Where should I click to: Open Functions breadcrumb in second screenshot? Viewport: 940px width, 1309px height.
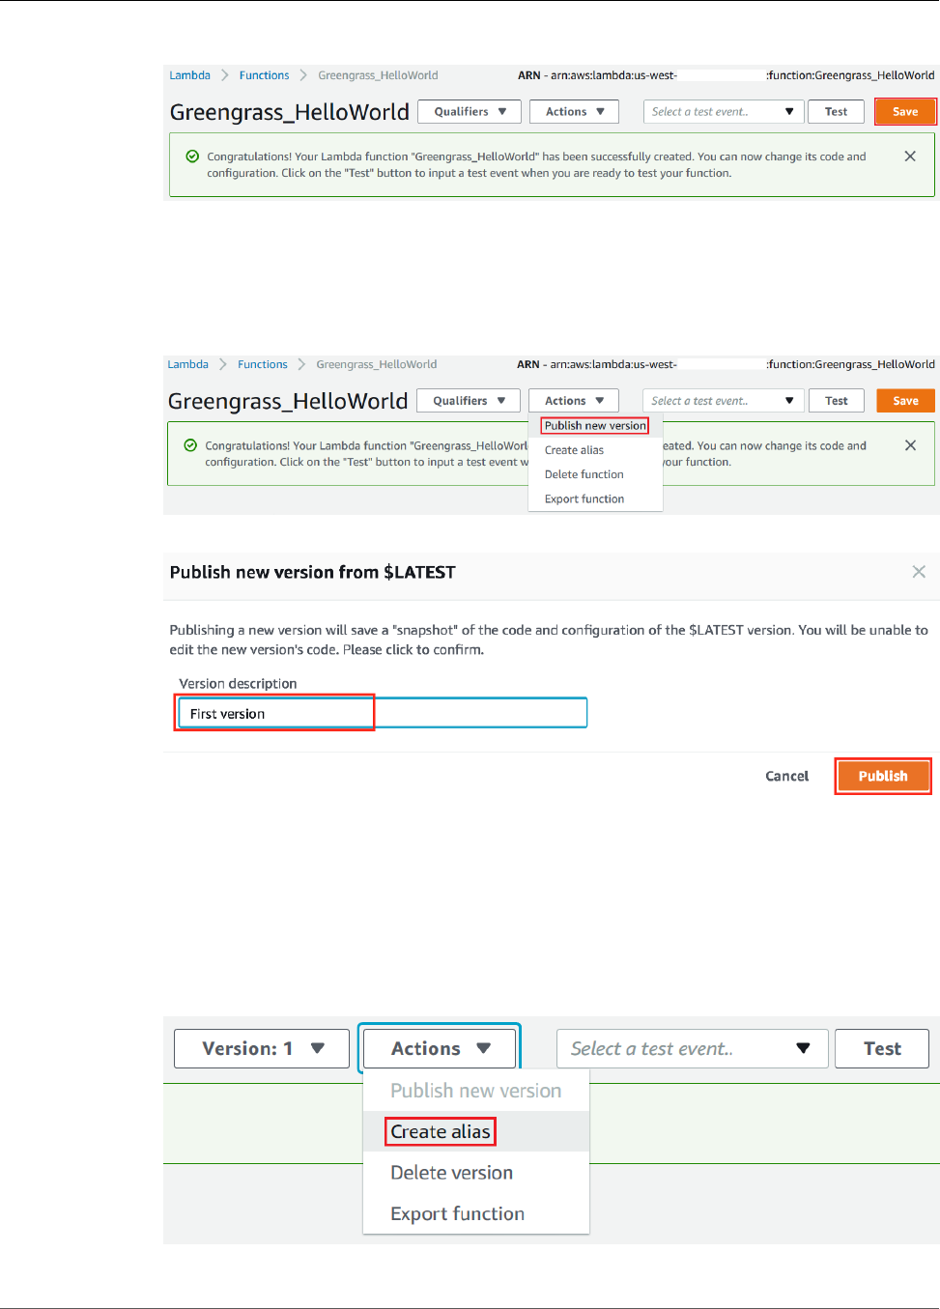click(263, 364)
